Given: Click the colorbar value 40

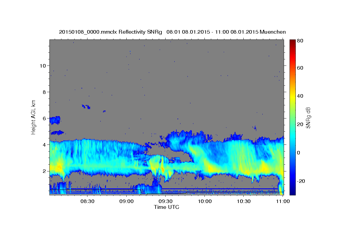Looking at the screenshot, I should point(300,96).
